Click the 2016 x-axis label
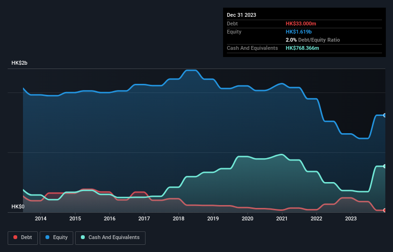The width and height of the screenshot is (393, 252). tap(110, 218)
